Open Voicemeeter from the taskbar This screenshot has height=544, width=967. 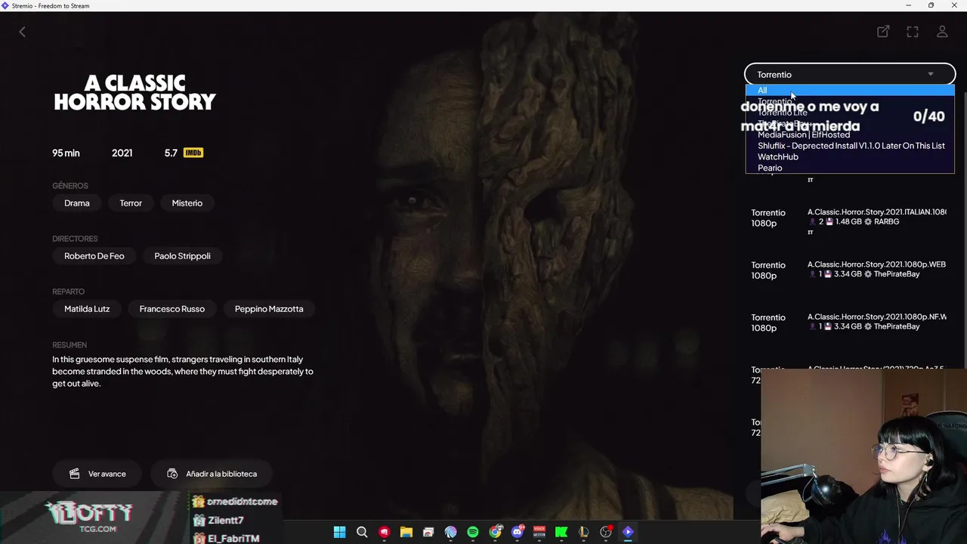539,532
